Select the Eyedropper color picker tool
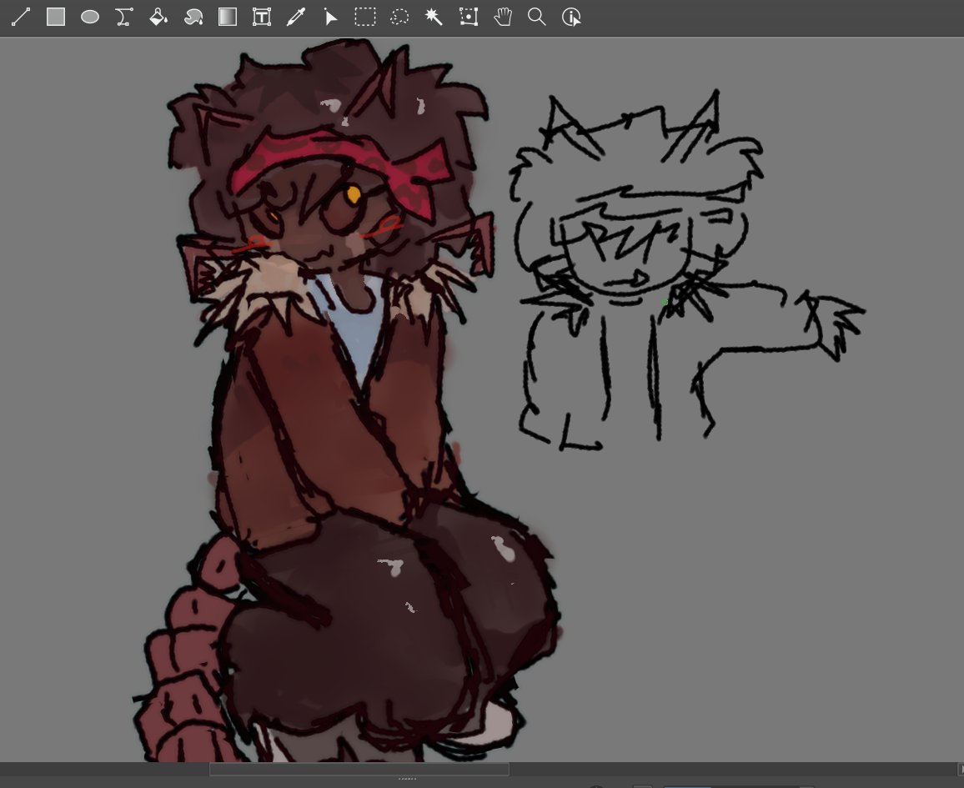The image size is (964, 788). (x=296, y=17)
